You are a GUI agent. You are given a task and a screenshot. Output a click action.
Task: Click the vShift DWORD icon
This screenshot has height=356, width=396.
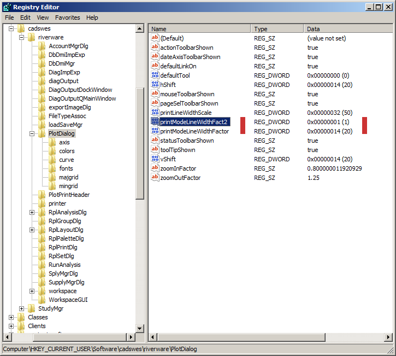[x=155, y=159]
